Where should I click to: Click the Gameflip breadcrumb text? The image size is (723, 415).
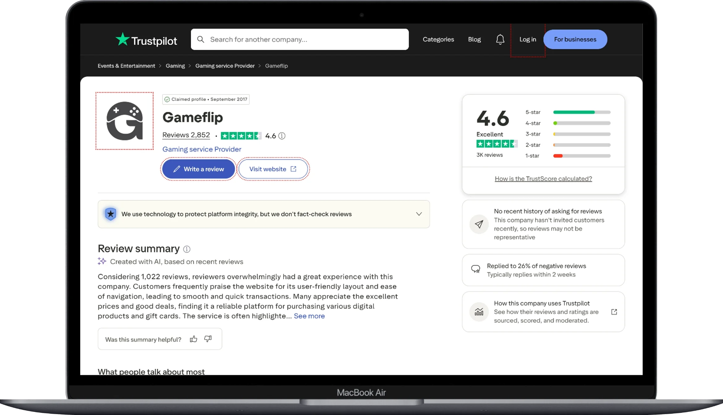[276, 66]
